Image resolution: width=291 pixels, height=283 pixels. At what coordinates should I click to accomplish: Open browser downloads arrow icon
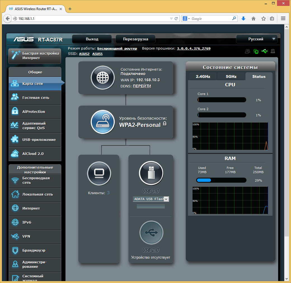pos(243,18)
